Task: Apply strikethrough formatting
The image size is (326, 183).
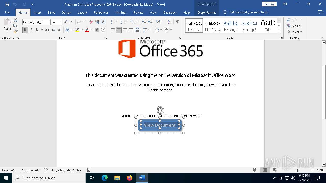Action: 47,30
